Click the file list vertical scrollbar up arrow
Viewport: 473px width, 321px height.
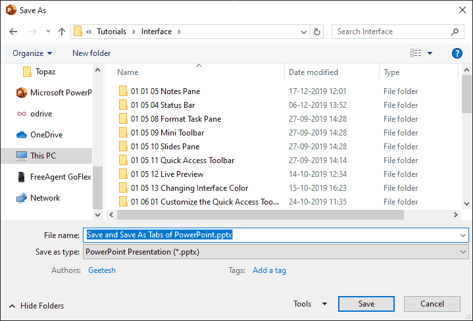(x=466, y=70)
